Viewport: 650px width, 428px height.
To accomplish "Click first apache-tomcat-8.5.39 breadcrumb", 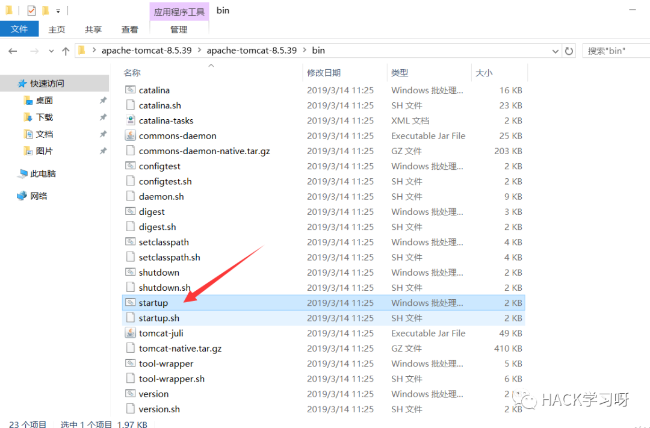I will point(146,50).
